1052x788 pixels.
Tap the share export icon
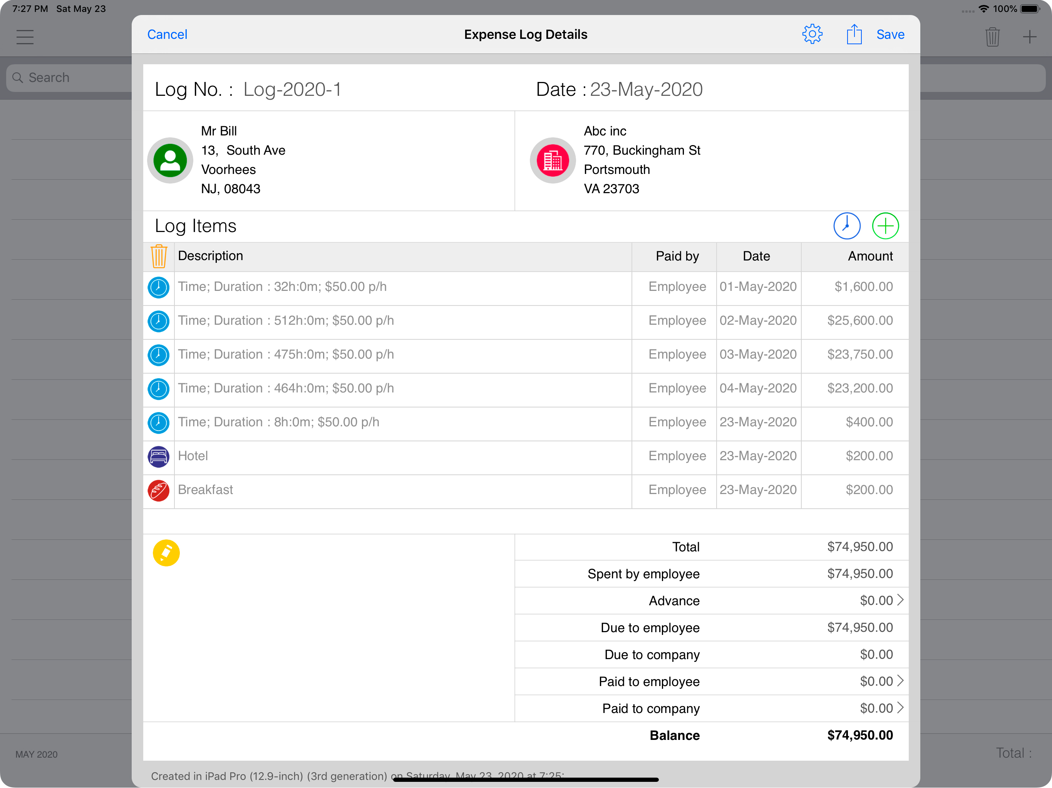tap(854, 34)
